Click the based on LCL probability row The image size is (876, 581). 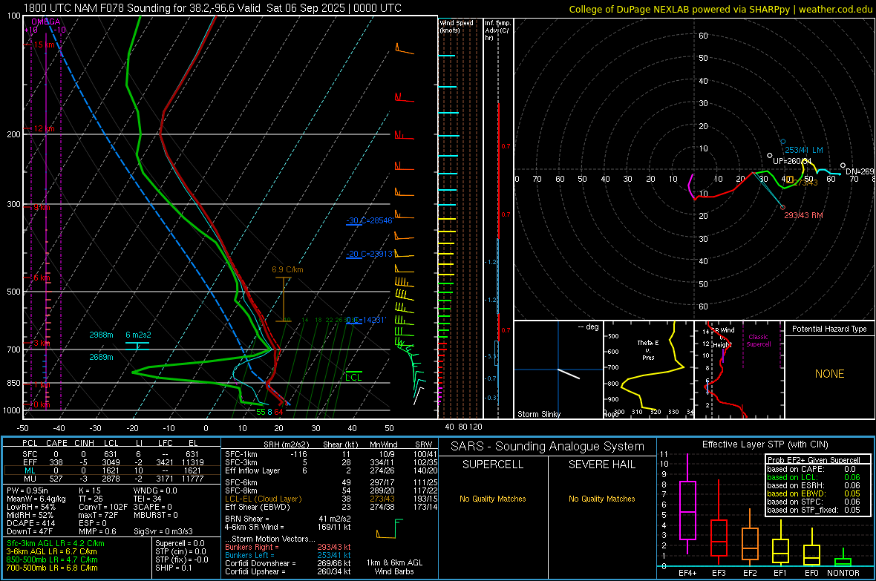pos(814,477)
